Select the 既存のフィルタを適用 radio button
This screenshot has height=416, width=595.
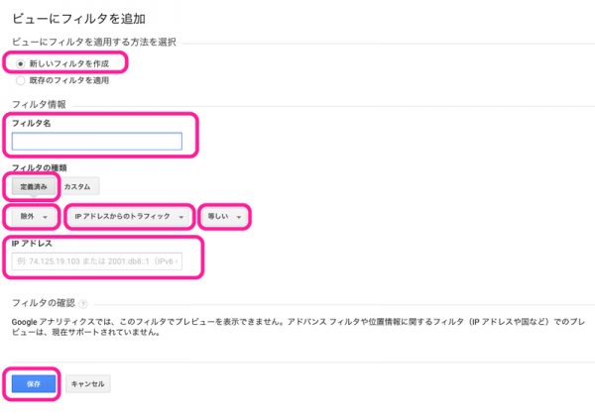tap(20, 80)
